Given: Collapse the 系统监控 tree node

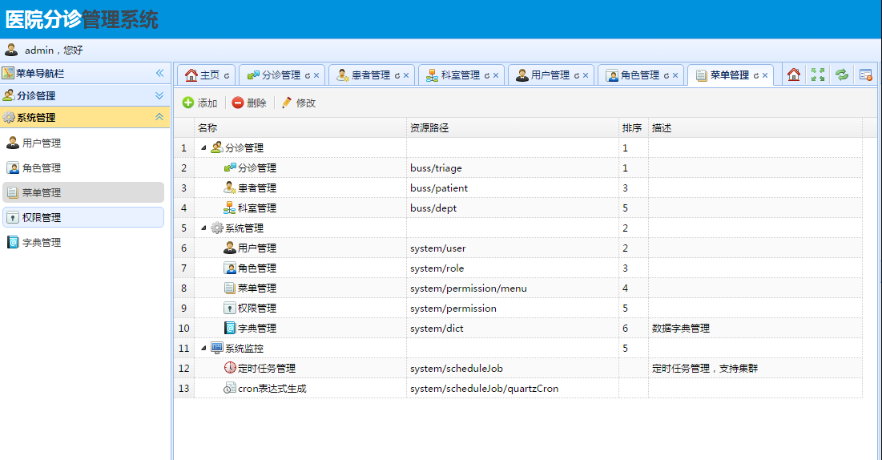Looking at the screenshot, I should pyautogui.click(x=203, y=348).
